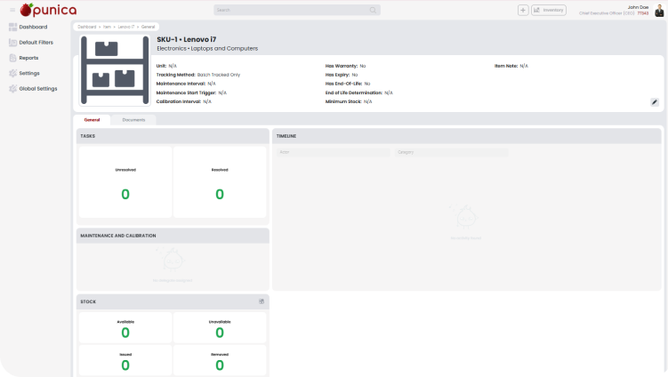Click the Punica pomegranate logo

(48, 10)
